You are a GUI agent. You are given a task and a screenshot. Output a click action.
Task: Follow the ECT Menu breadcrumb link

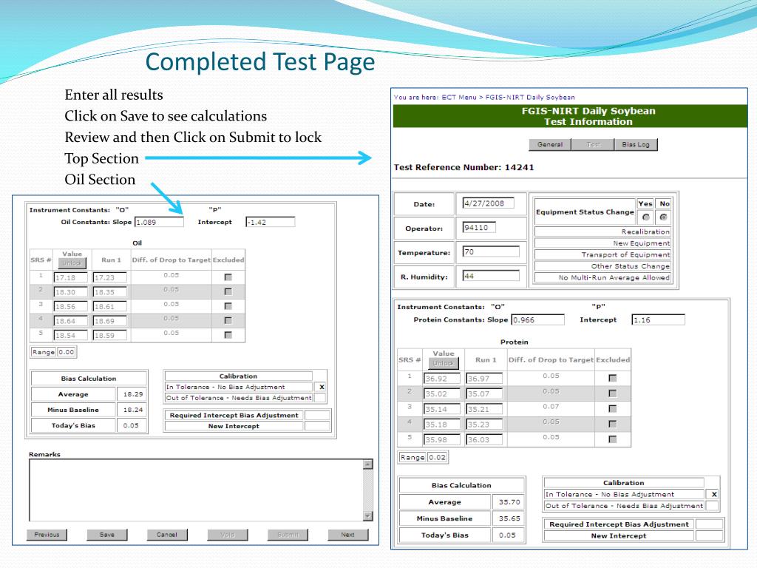[x=458, y=97]
